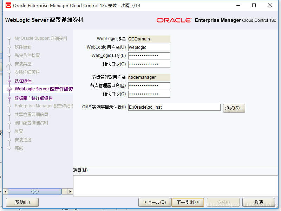Viewport: 281px width, 211px height.
Task: Click the 帮助(H) help button
Action: pos(22,203)
